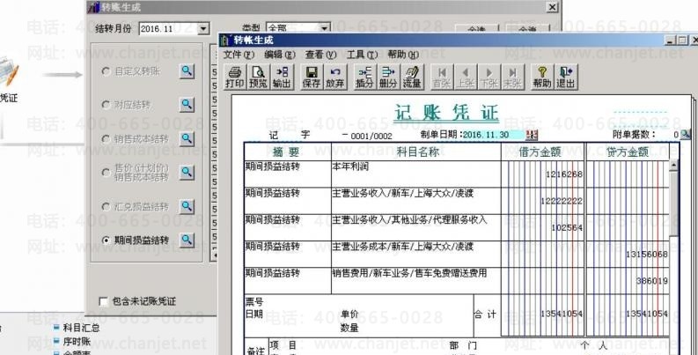Open the 文件 menu
The height and width of the screenshot is (355, 698).
pos(239,55)
